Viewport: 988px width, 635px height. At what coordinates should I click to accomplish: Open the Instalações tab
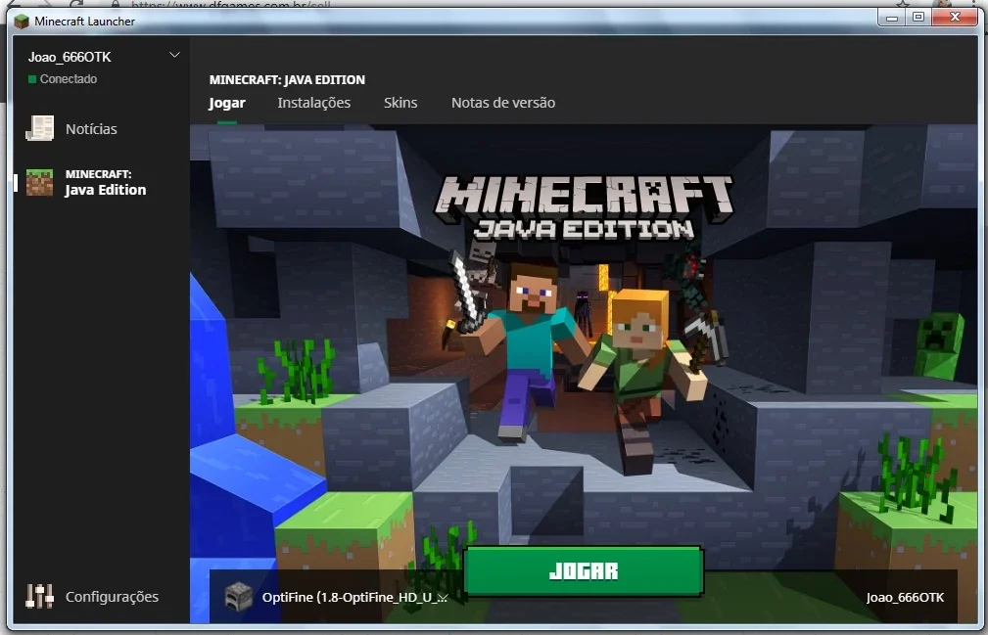pyautogui.click(x=313, y=103)
